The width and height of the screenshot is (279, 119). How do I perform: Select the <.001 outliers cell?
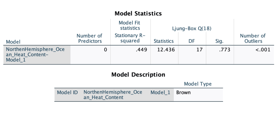[x=254, y=55]
